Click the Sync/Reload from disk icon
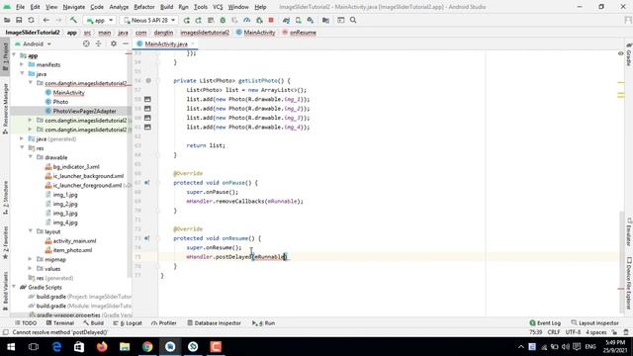Screen dimensions: 633x356 click(x=31, y=20)
